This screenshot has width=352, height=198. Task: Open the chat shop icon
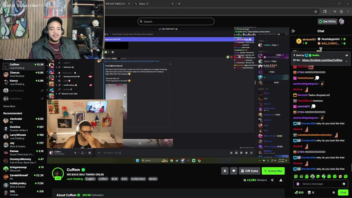coord(309,193)
